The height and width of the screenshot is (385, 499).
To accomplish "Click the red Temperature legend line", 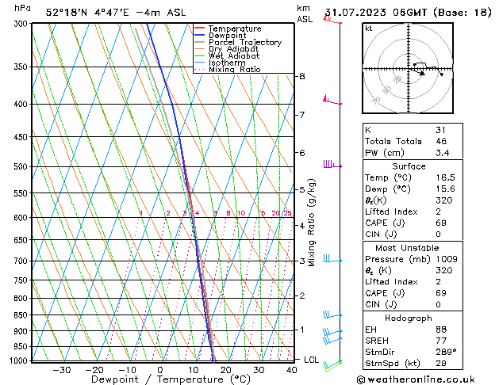I will tap(200, 29).
